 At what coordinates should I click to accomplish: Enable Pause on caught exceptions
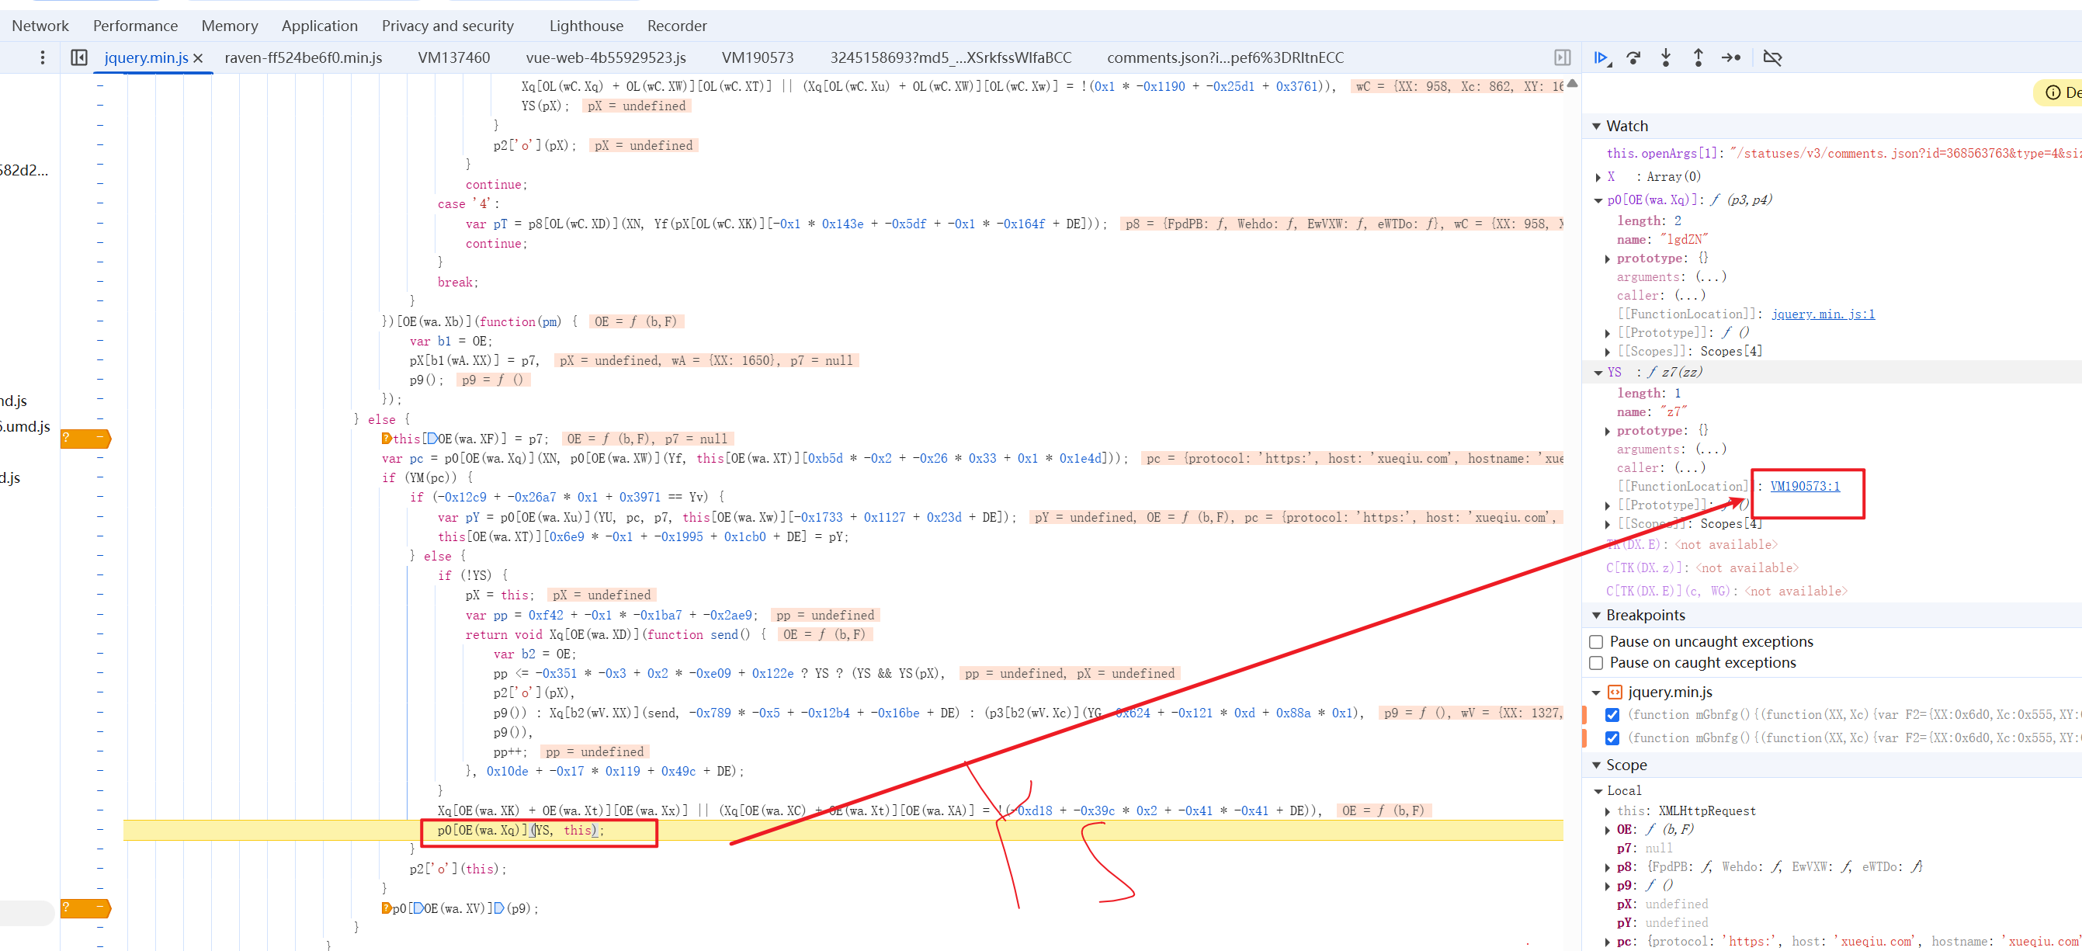(x=1596, y=662)
